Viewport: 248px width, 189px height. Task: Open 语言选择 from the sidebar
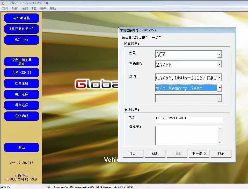(21, 105)
